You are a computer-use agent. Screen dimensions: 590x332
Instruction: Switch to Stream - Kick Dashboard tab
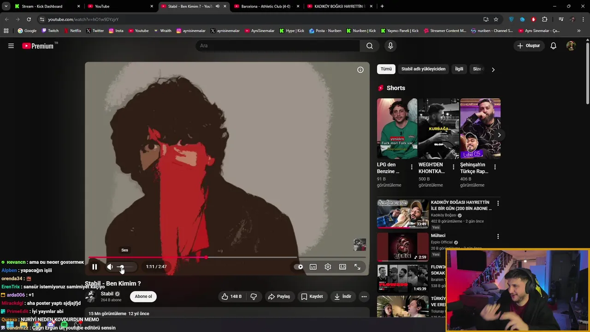coord(47,6)
